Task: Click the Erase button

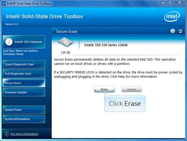Action: (104, 89)
